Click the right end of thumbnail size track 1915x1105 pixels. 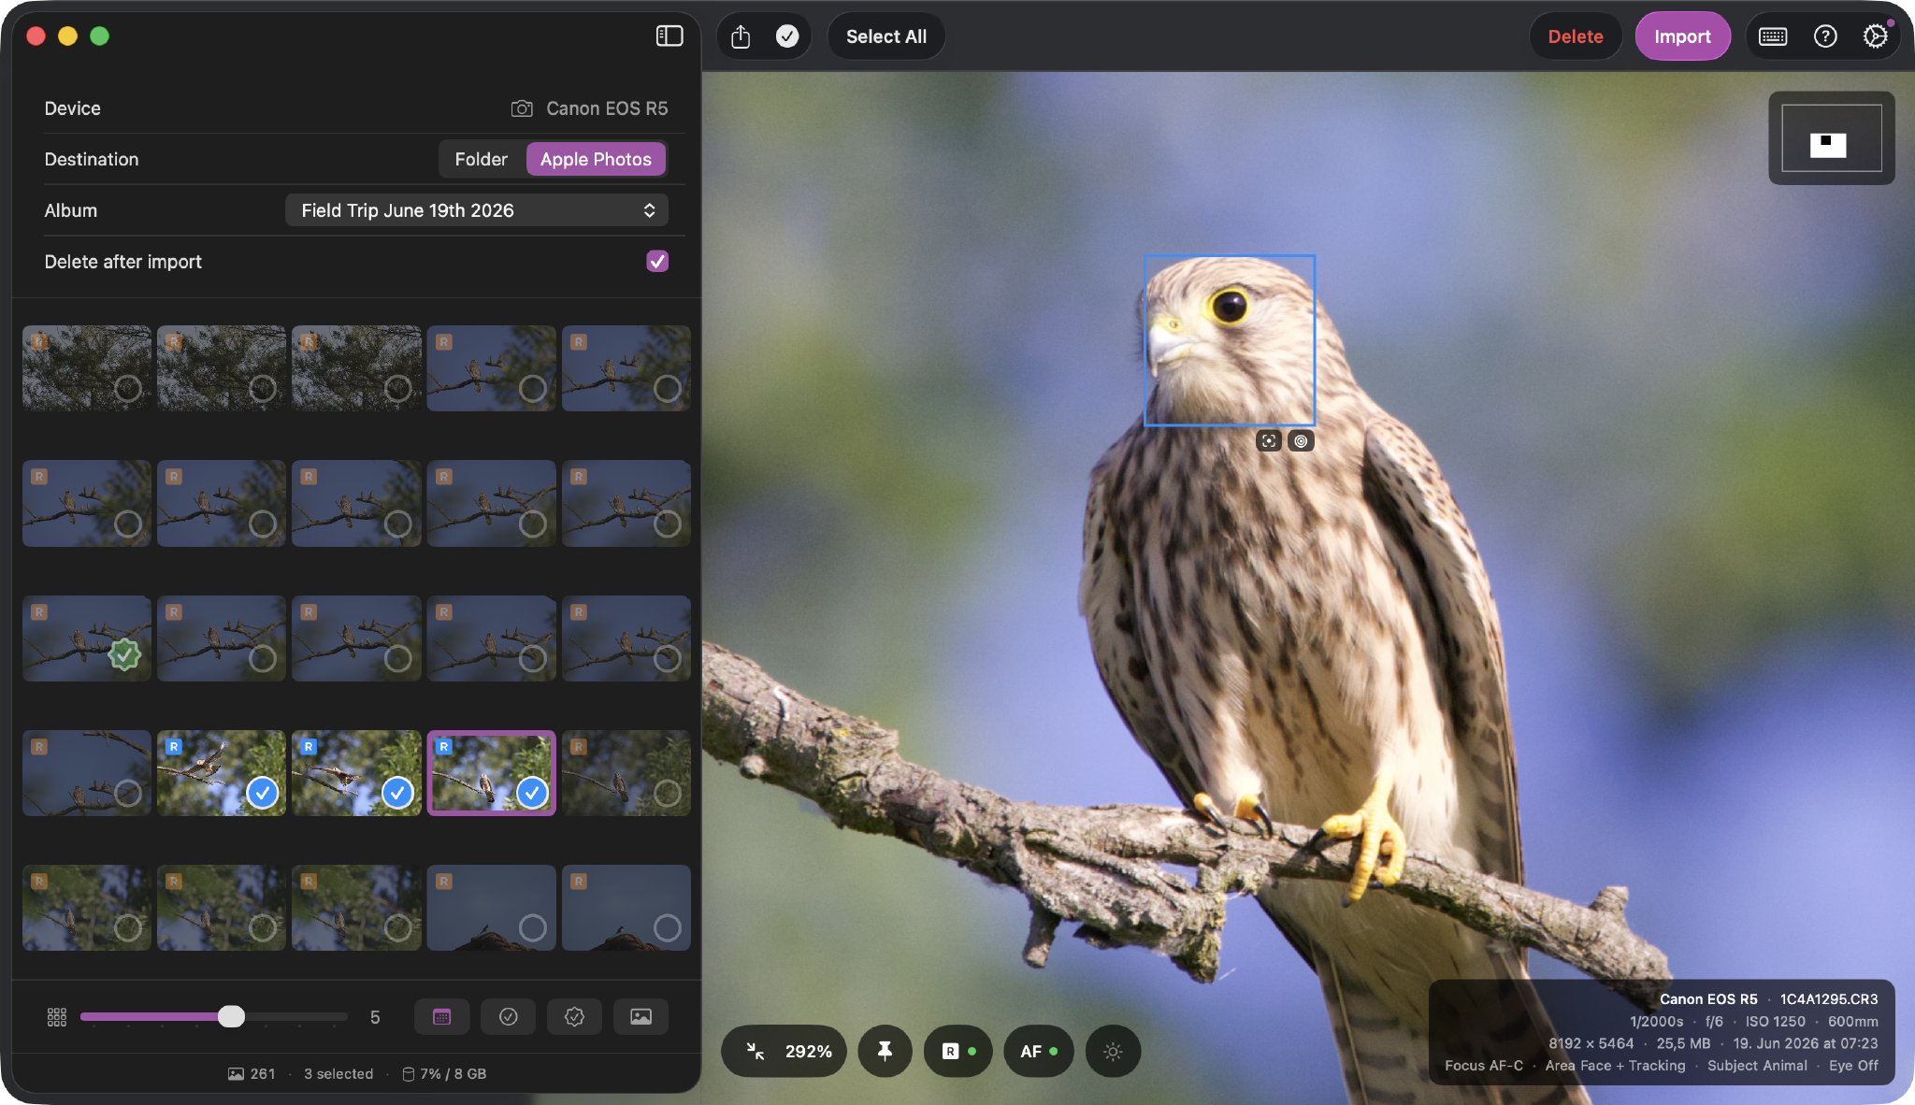pyautogui.click(x=344, y=1016)
